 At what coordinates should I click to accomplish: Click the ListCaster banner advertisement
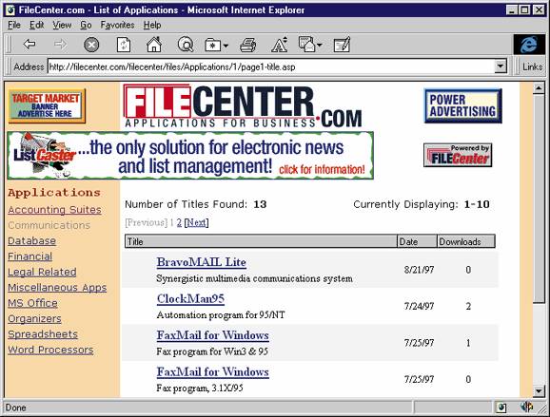coord(190,156)
